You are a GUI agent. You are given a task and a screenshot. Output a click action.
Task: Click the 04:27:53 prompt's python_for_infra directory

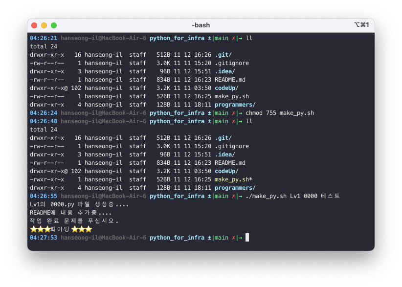coord(177,238)
